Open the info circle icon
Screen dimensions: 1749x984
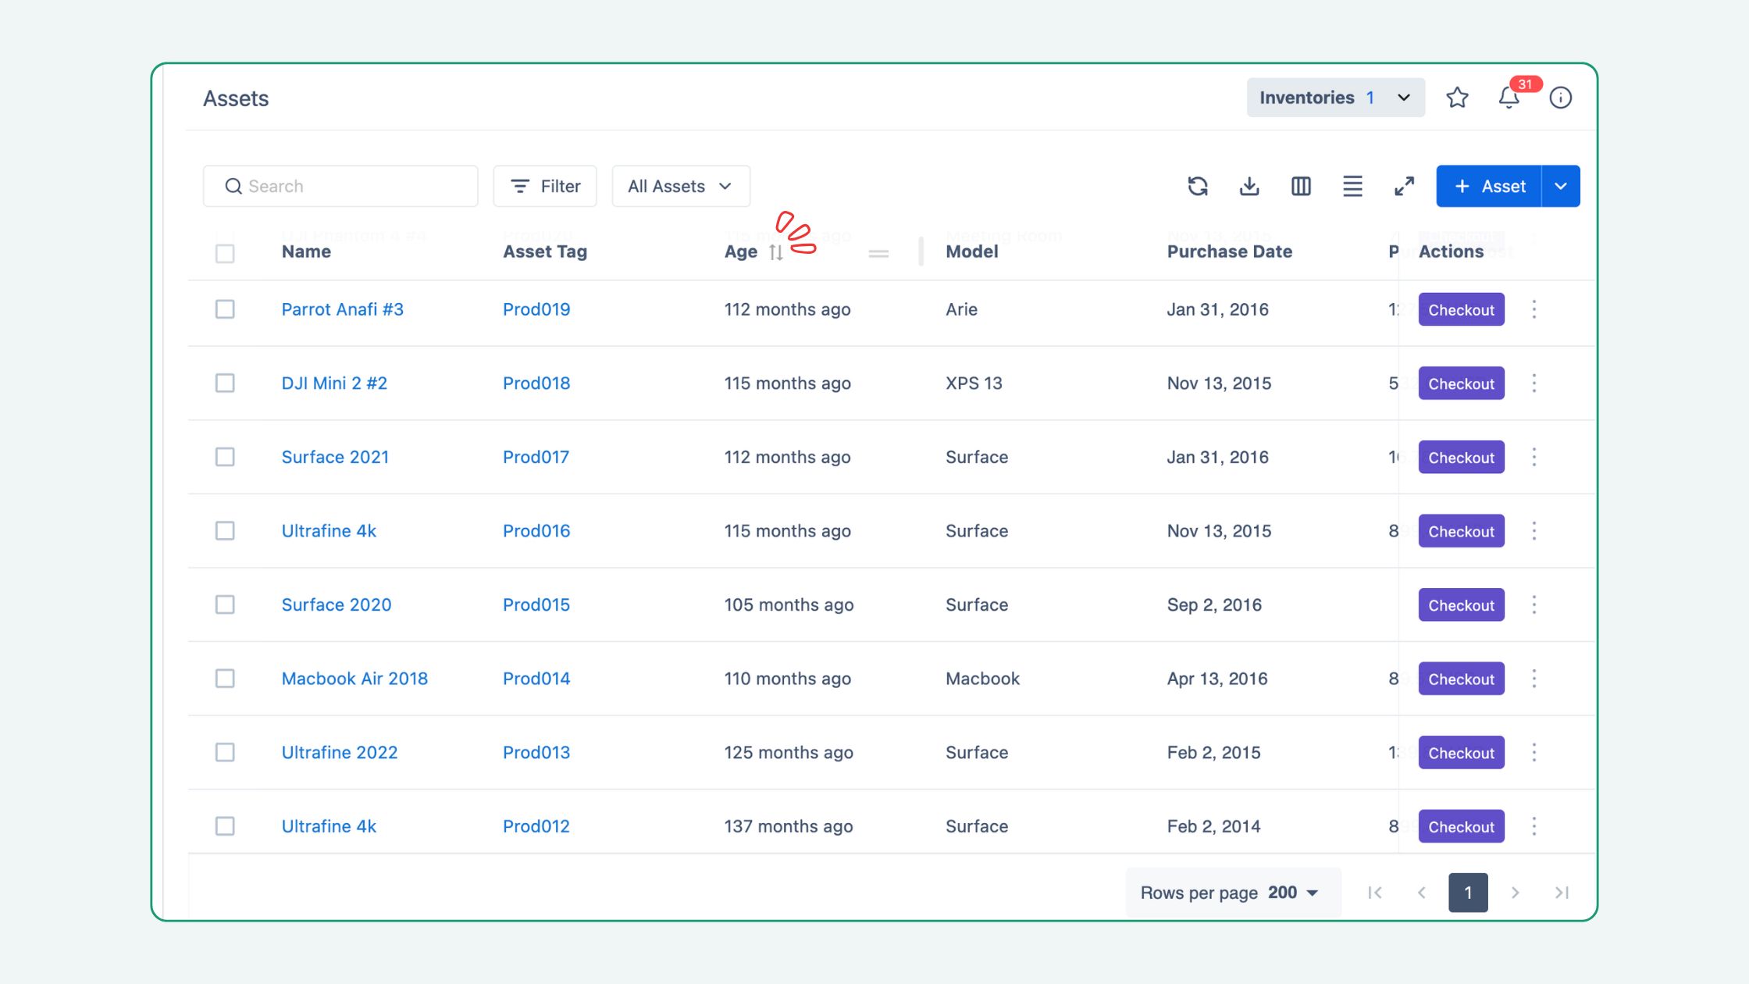click(1560, 98)
